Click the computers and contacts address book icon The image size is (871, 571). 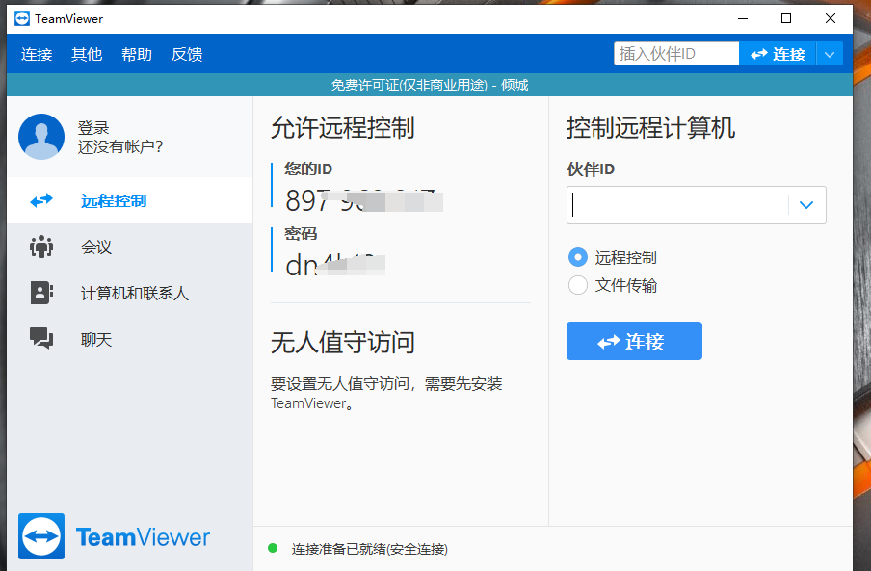point(41,293)
